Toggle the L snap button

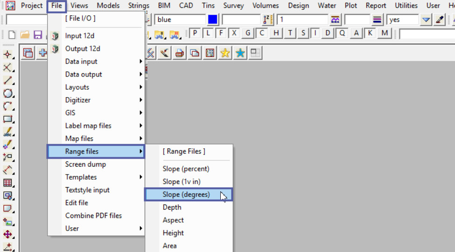click(208, 33)
